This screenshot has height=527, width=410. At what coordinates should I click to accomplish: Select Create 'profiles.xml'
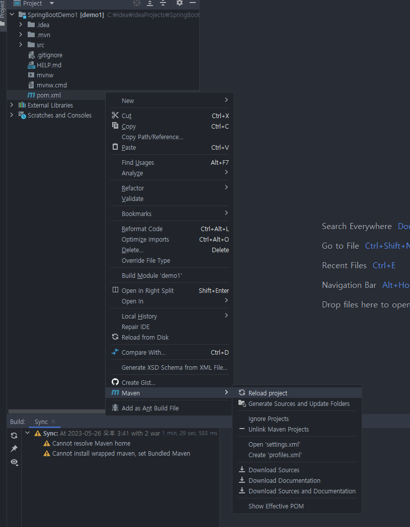click(x=297, y=455)
